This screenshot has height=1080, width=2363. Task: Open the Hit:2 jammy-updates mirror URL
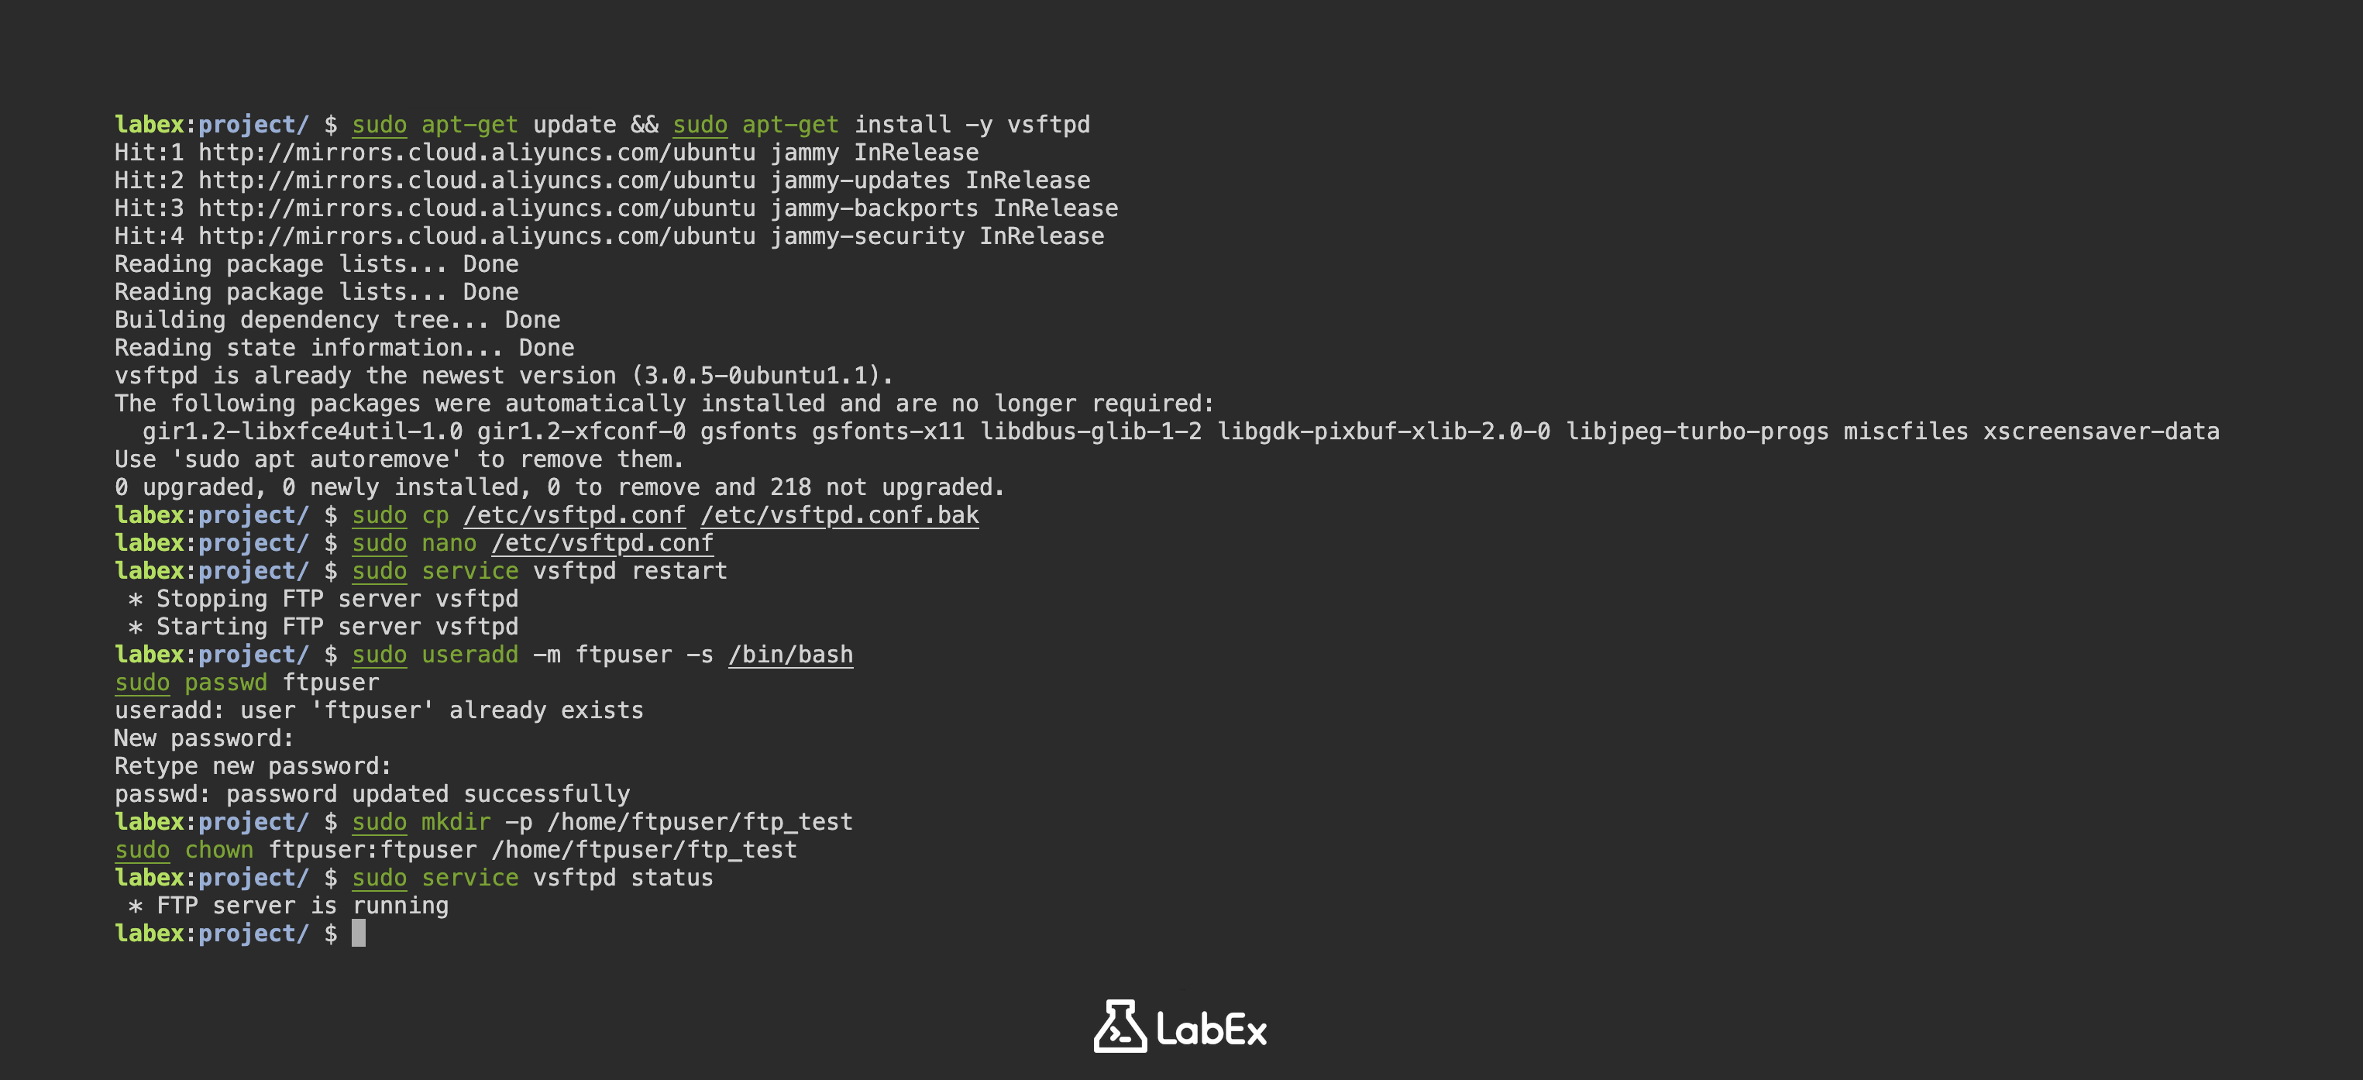click(477, 181)
